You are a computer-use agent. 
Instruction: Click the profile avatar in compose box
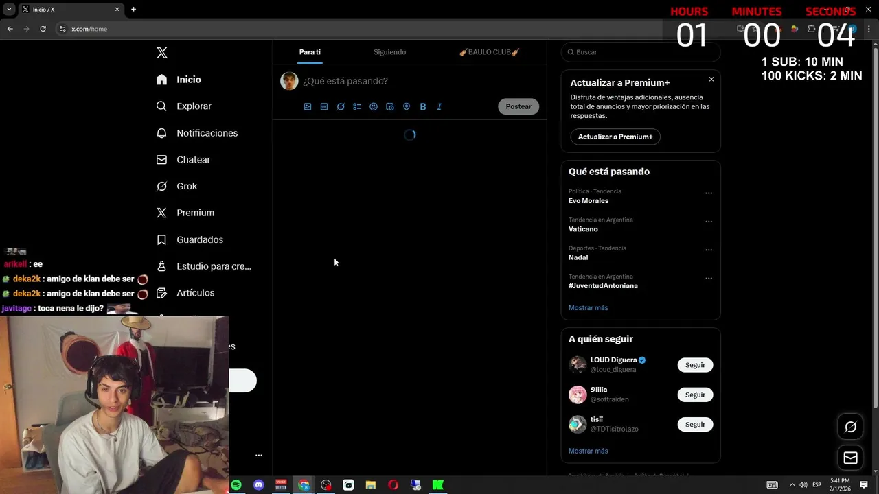click(289, 81)
